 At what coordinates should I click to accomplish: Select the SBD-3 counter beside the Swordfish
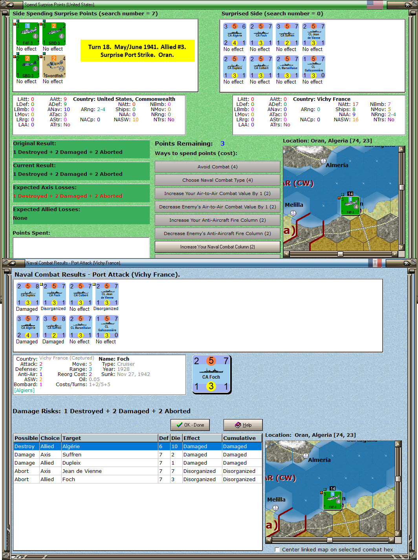tap(27, 67)
